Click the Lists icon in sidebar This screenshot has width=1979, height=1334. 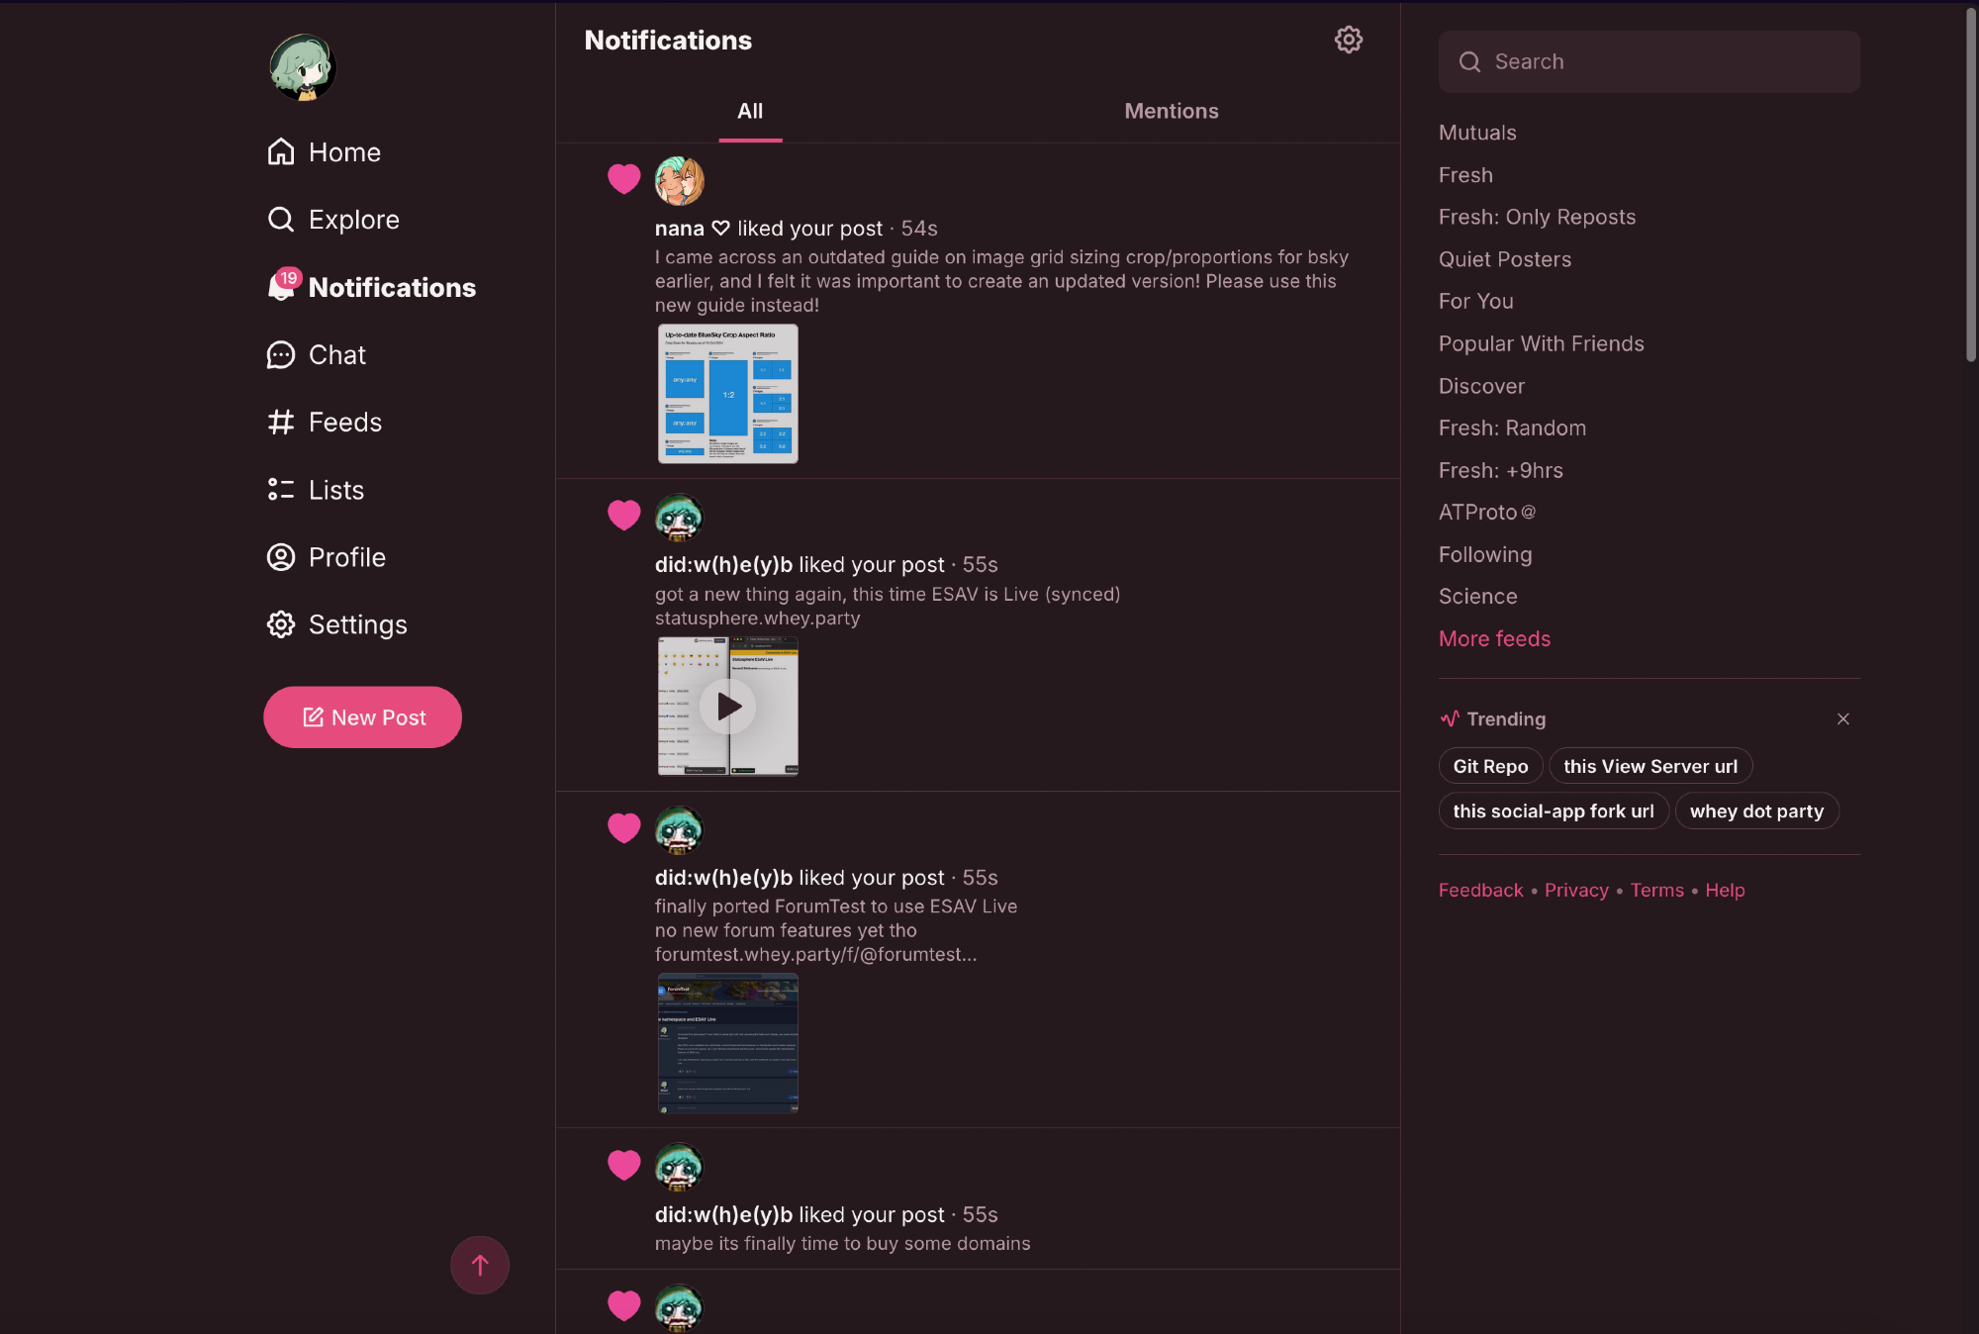click(281, 490)
